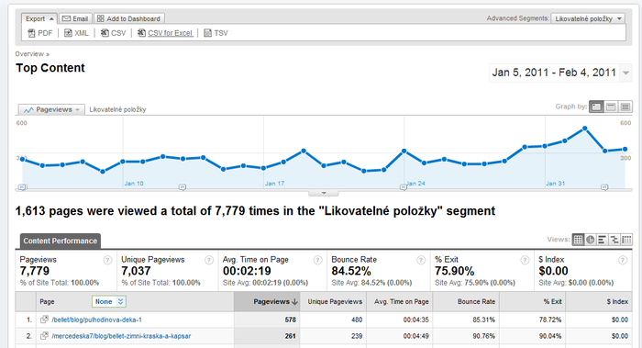Switch to pivot table view
The height and width of the screenshot is (348, 642).
[x=626, y=240]
